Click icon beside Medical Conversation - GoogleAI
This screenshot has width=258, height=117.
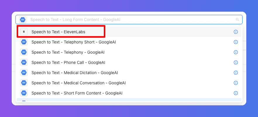[x=24, y=83]
